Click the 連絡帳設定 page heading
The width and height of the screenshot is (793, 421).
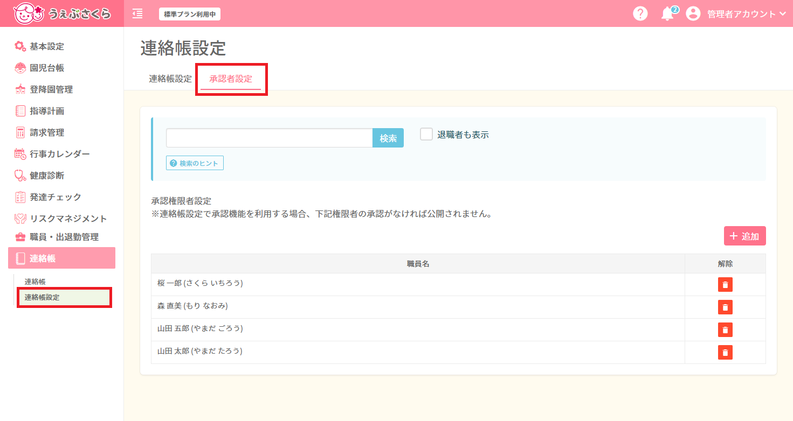pyautogui.click(x=183, y=48)
